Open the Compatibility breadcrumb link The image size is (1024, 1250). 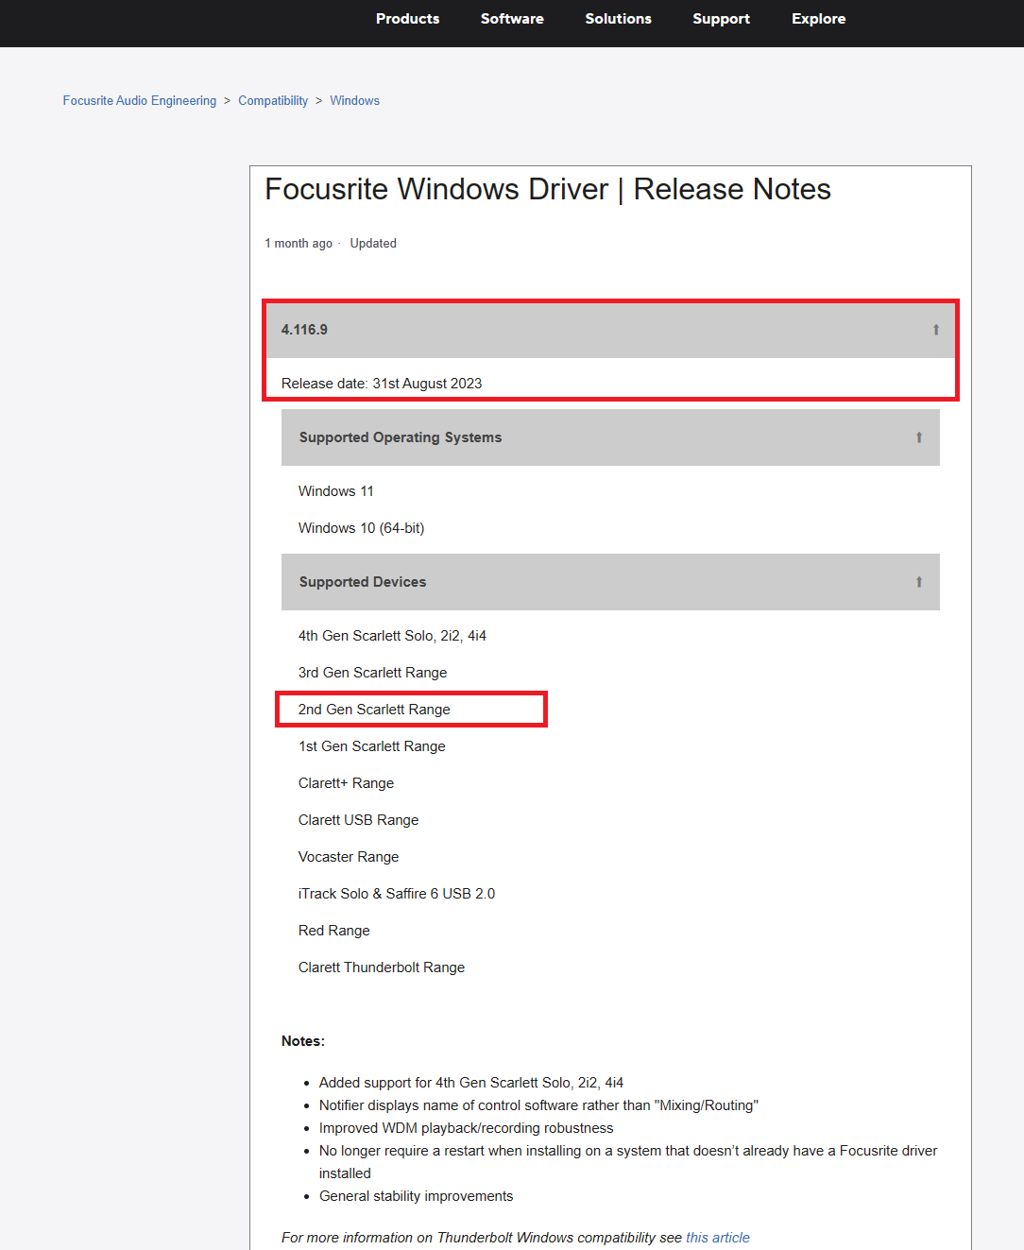click(273, 100)
